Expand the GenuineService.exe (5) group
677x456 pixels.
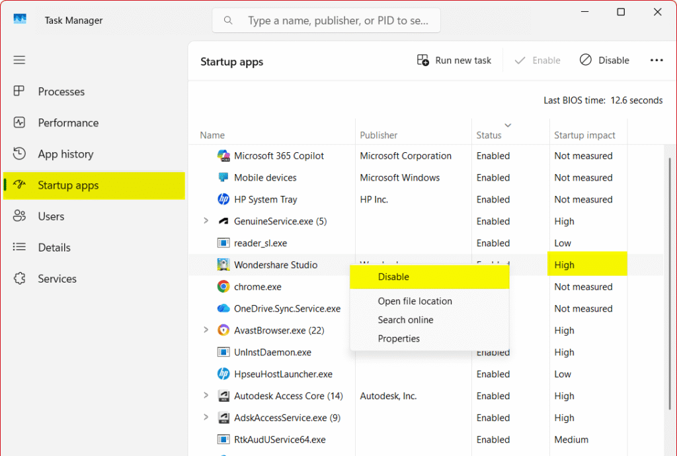tap(206, 221)
